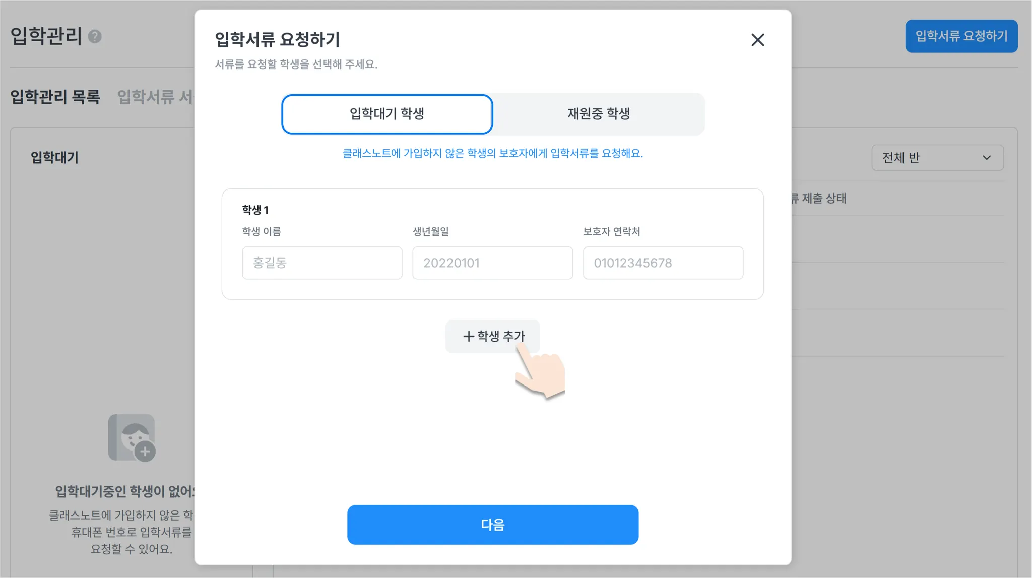The width and height of the screenshot is (1032, 578).
Task: Click the chevron arrow of 전체 반
Action: click(x=986, y=158)
